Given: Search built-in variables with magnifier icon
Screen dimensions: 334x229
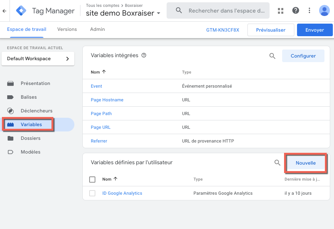Looking at the screenshot, I should (x=272, y=56).
